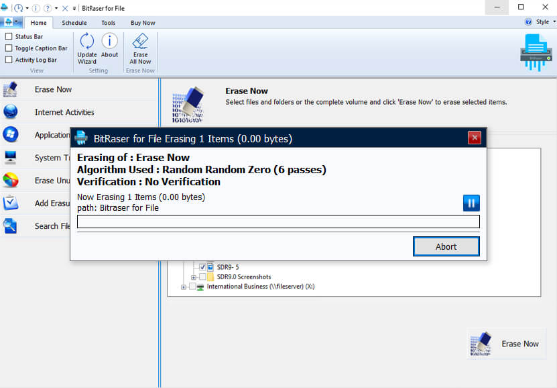The image size is (557, 388).
Task: Click the erasing progress bar
Action: pos(278,222)
